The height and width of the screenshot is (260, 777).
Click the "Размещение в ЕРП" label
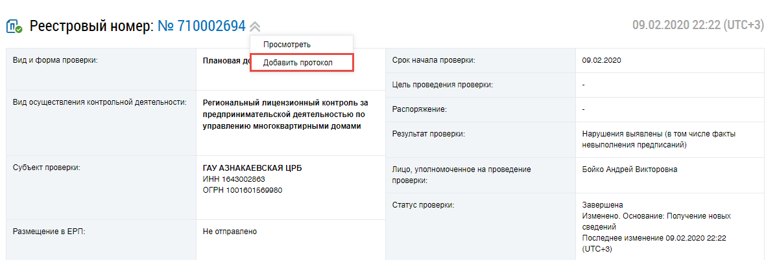49,231
